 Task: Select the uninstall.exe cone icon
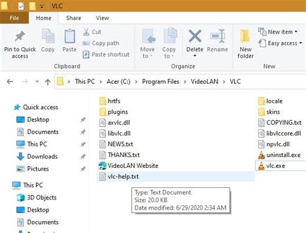click(261, 155)
